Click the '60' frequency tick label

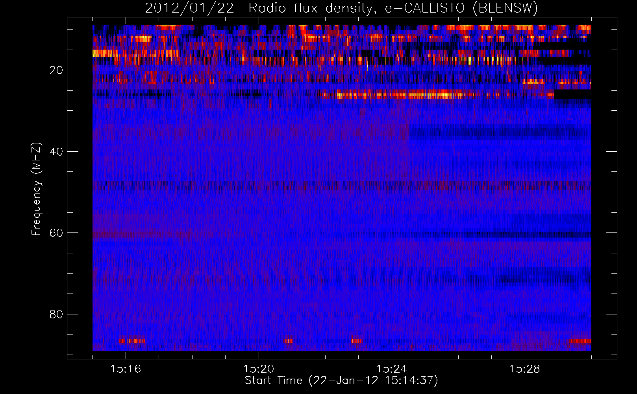pyautogui.click(x=57, y=233)
